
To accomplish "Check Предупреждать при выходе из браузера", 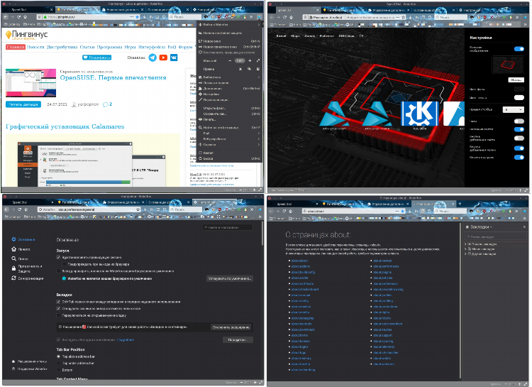I will pos(64,264).
